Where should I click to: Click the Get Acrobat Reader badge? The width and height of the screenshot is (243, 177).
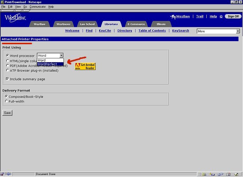(85, 66)
